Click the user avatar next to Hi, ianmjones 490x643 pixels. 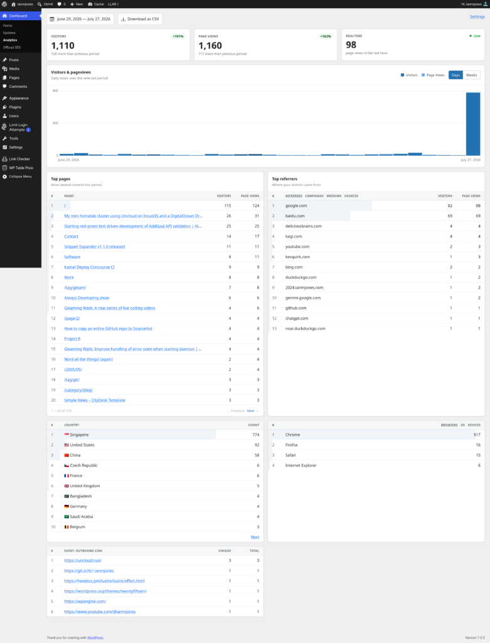pyautogui.click(x=486, y=4)
